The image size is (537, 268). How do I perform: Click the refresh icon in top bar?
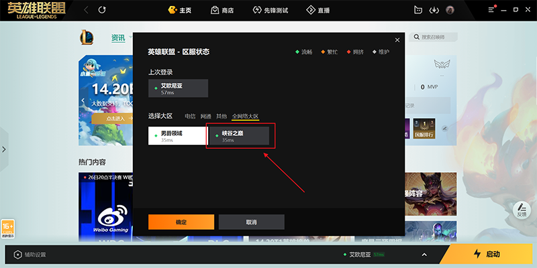102,10
